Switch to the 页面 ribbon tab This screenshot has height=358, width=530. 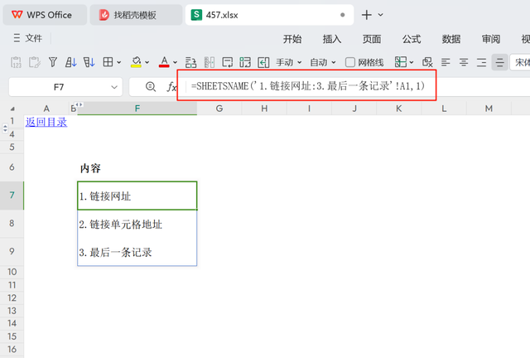(372, 39)
